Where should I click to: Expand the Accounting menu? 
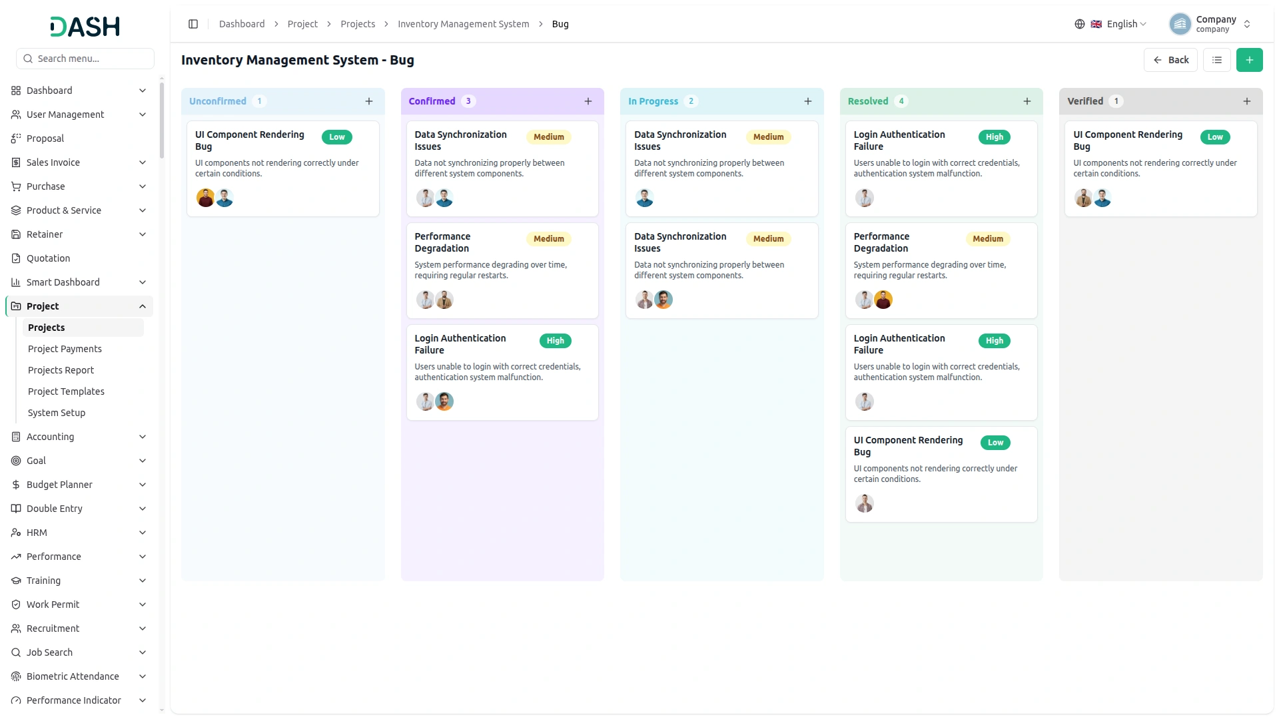coord(80,437)
